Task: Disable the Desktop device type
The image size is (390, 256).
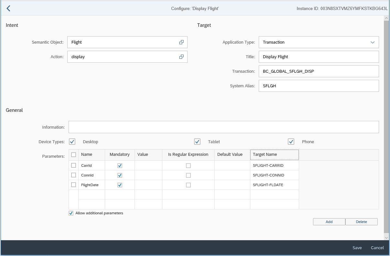Action: (72, 142)
